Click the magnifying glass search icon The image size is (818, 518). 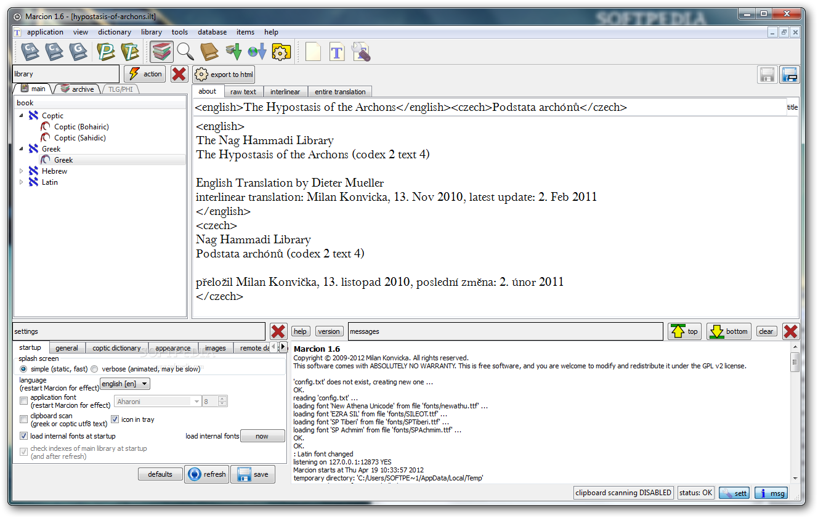pos(185,52)
